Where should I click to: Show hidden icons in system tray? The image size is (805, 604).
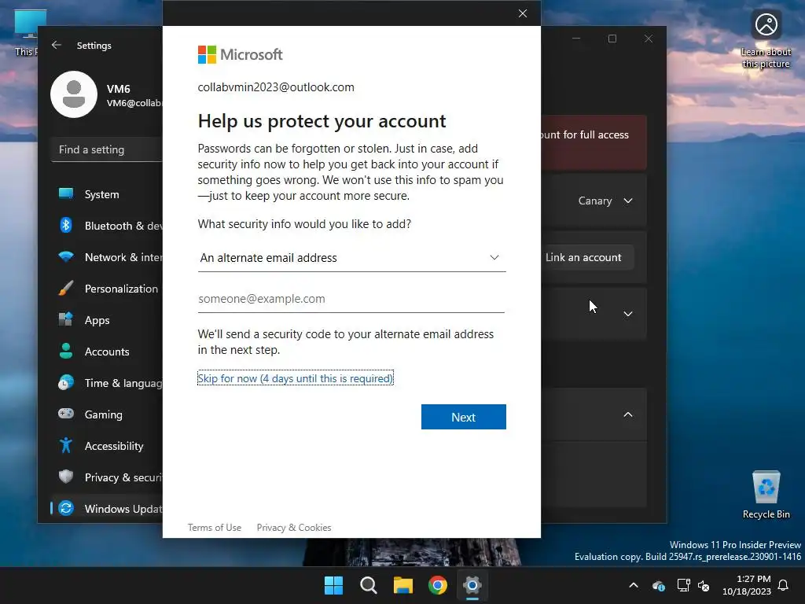point(634,585)
